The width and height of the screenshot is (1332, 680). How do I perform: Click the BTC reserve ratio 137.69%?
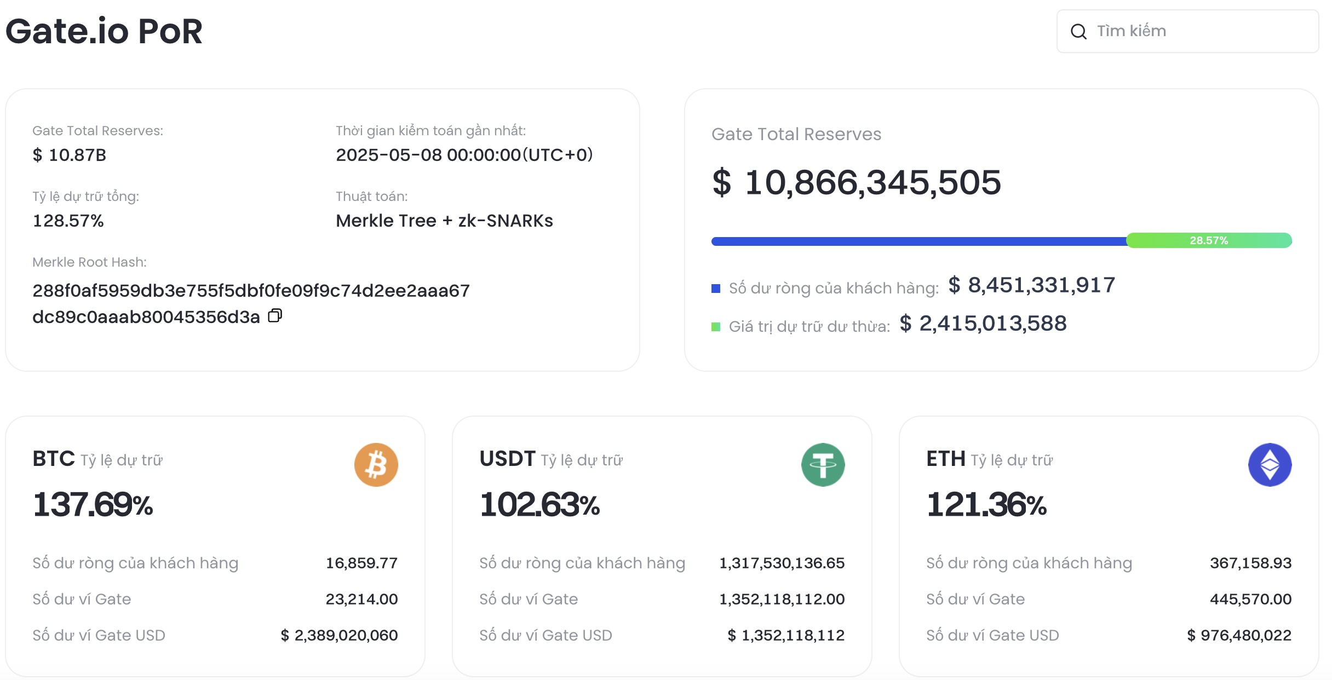pyautogui.click(x=93, y=504)
